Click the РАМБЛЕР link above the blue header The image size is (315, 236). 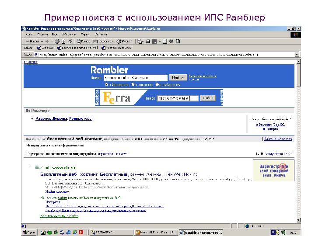[x=31, y=62]
